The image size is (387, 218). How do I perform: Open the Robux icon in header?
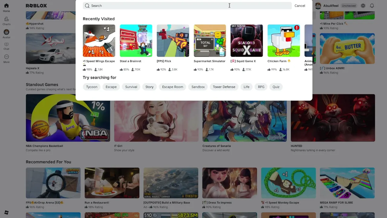pyautogui.click(x=363, y=6)
